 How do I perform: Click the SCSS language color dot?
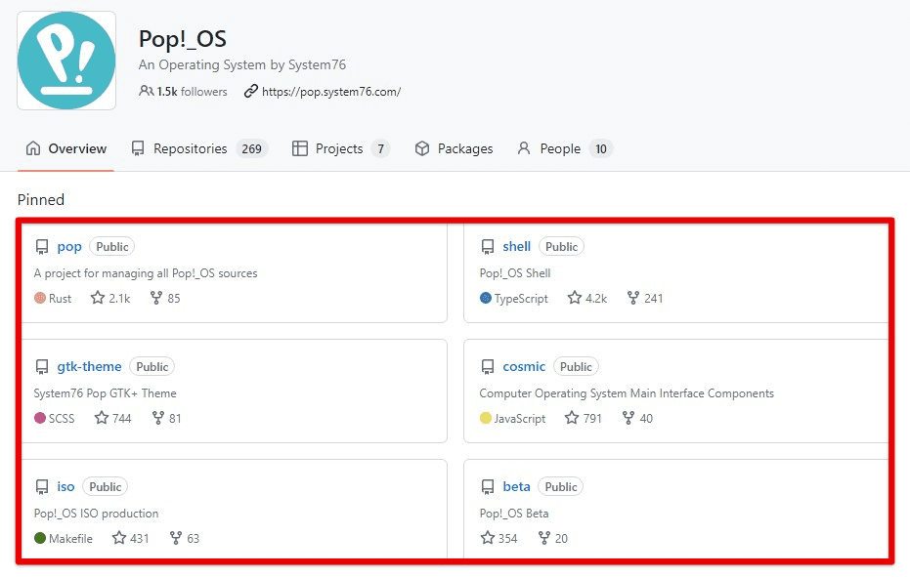tap(40, 418)
